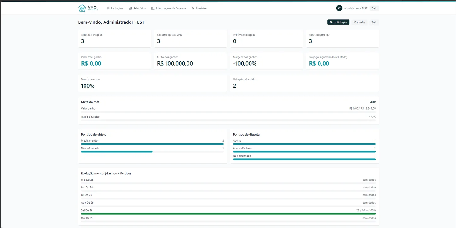Click the Licitações decididas card
456x228 pixels.
click(x=304, y=83)
